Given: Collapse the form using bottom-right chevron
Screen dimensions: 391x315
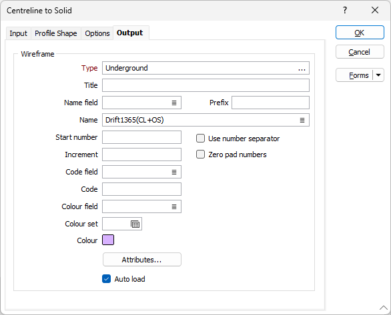Looking at the screenshot, I should pyautogui.click(x=384, y=308).
